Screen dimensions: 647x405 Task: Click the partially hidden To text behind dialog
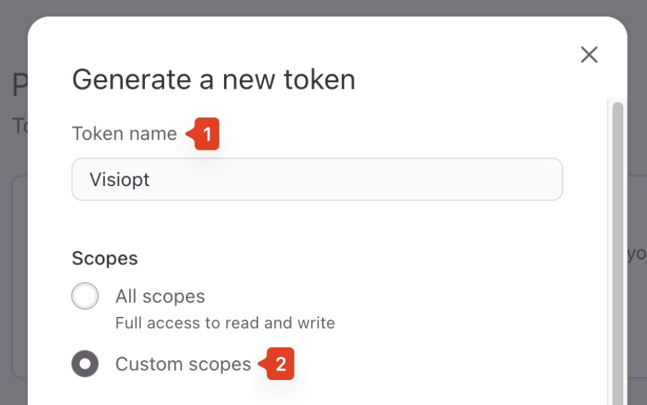tap(19, 126)
